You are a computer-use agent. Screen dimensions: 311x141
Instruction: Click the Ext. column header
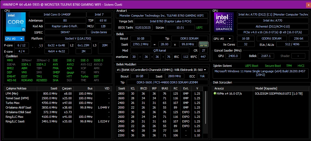click(x=186, y=88)
